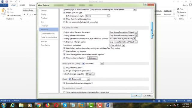The image size is (192, 108).
Task: Select Customize Ribbon category
Action: click(49, 34)
